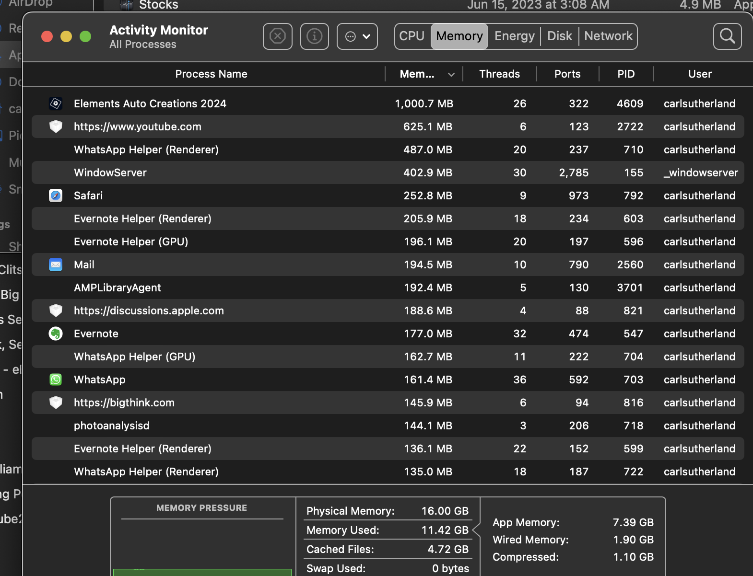Switch to the Network tab
753x576 pixels.
click(609, 36)
